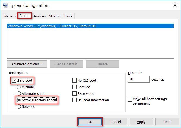This screenshot has height=128, width=181.
Task: Open the Boot tab
Action: (23, 16)
